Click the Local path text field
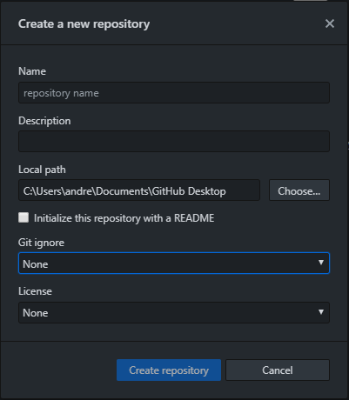349x400 pixels. pyautogui.click(x=139, y=190)
